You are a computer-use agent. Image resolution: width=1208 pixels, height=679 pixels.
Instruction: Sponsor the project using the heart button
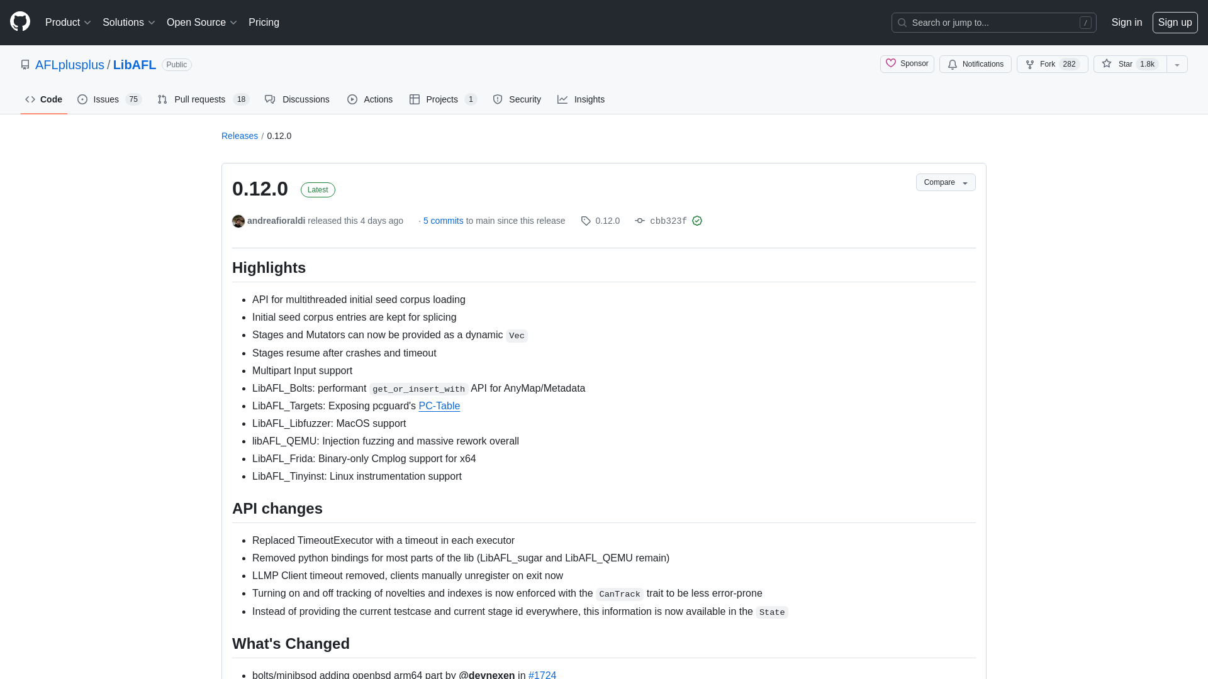(x=907, y=64)
